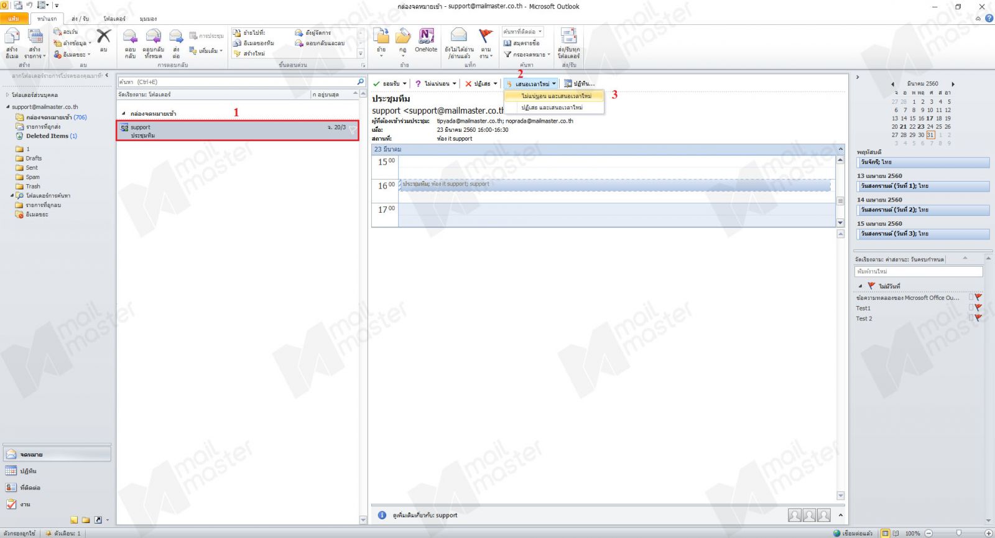Click the OneNote icon in the ribbon

coord(426,37)
